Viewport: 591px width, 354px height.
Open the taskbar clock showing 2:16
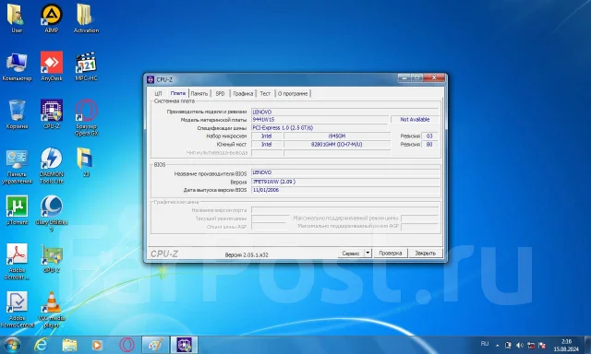pos(566,345)
